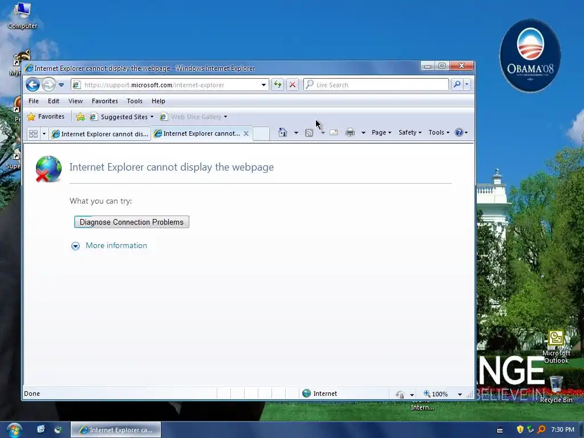Open the Help question mark menu
The width and height of the screenshot is (584, 438).
click(461, 132)
